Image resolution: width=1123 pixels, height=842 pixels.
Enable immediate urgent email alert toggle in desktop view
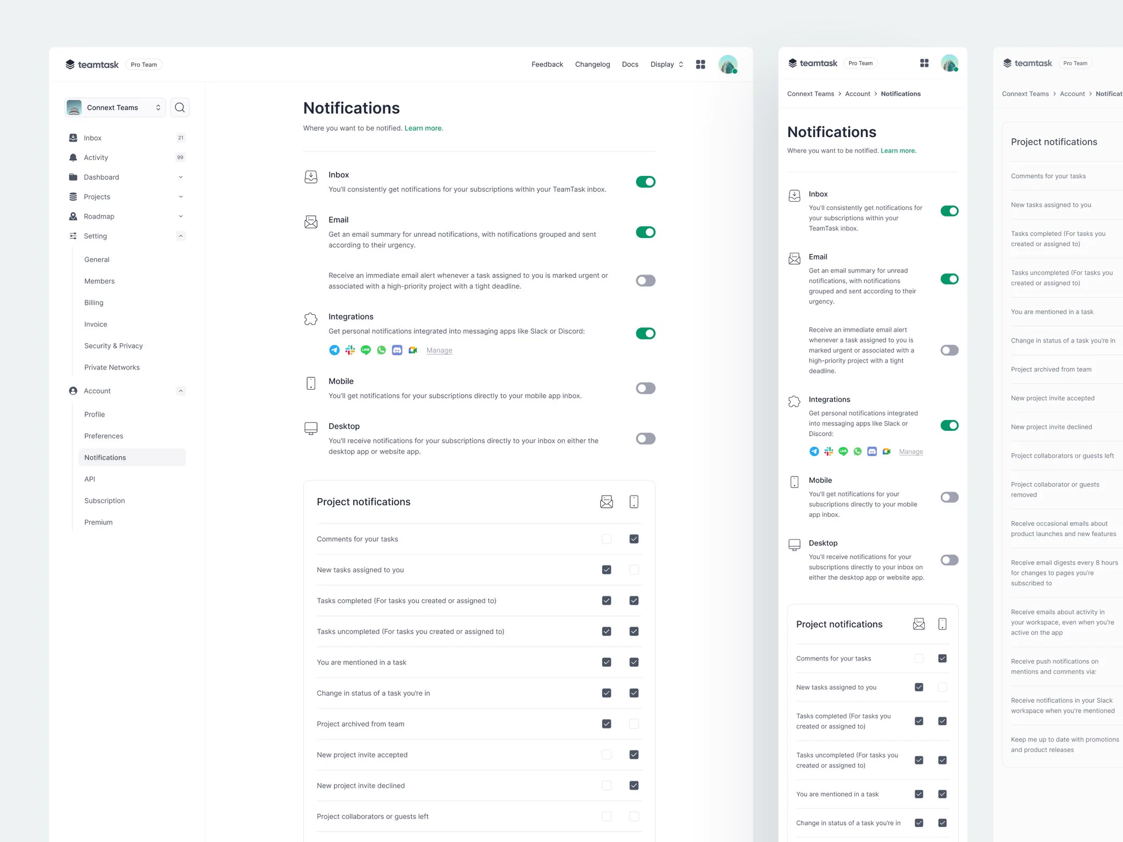click(645, 281)
